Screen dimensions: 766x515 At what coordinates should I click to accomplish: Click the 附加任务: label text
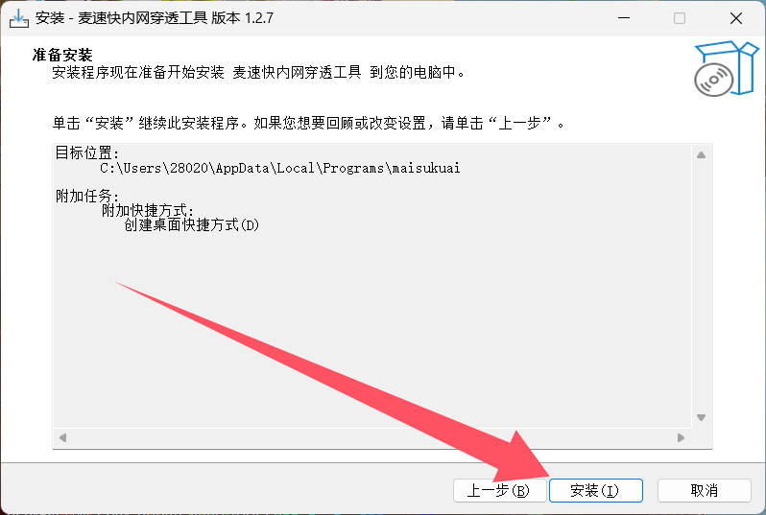pyautogui.click(x=87, y=196)
